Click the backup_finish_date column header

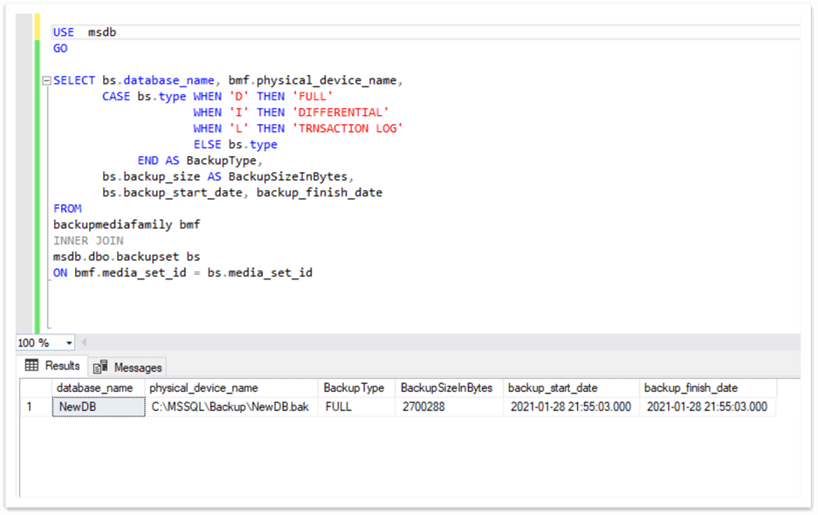[691, 388]
